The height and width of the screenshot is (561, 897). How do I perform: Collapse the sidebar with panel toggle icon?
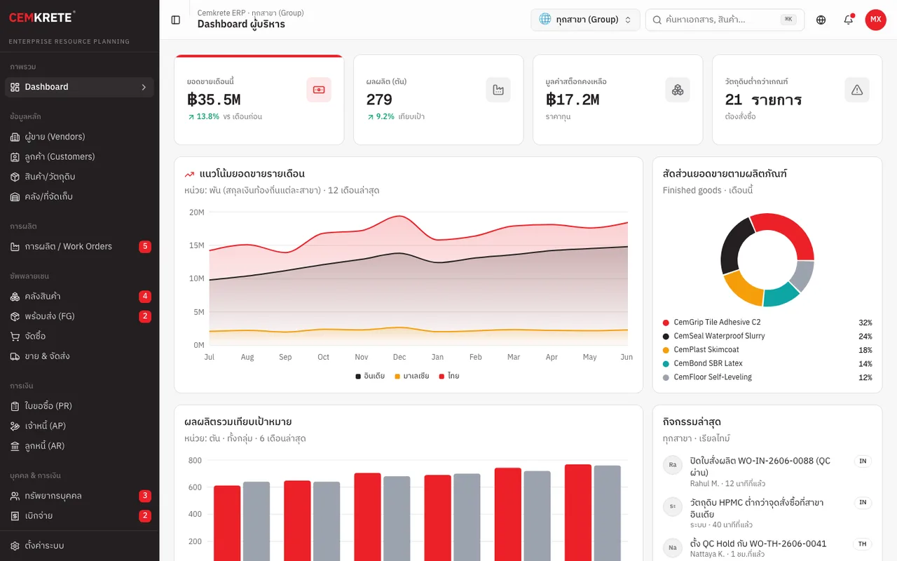[x=176, y=20]
